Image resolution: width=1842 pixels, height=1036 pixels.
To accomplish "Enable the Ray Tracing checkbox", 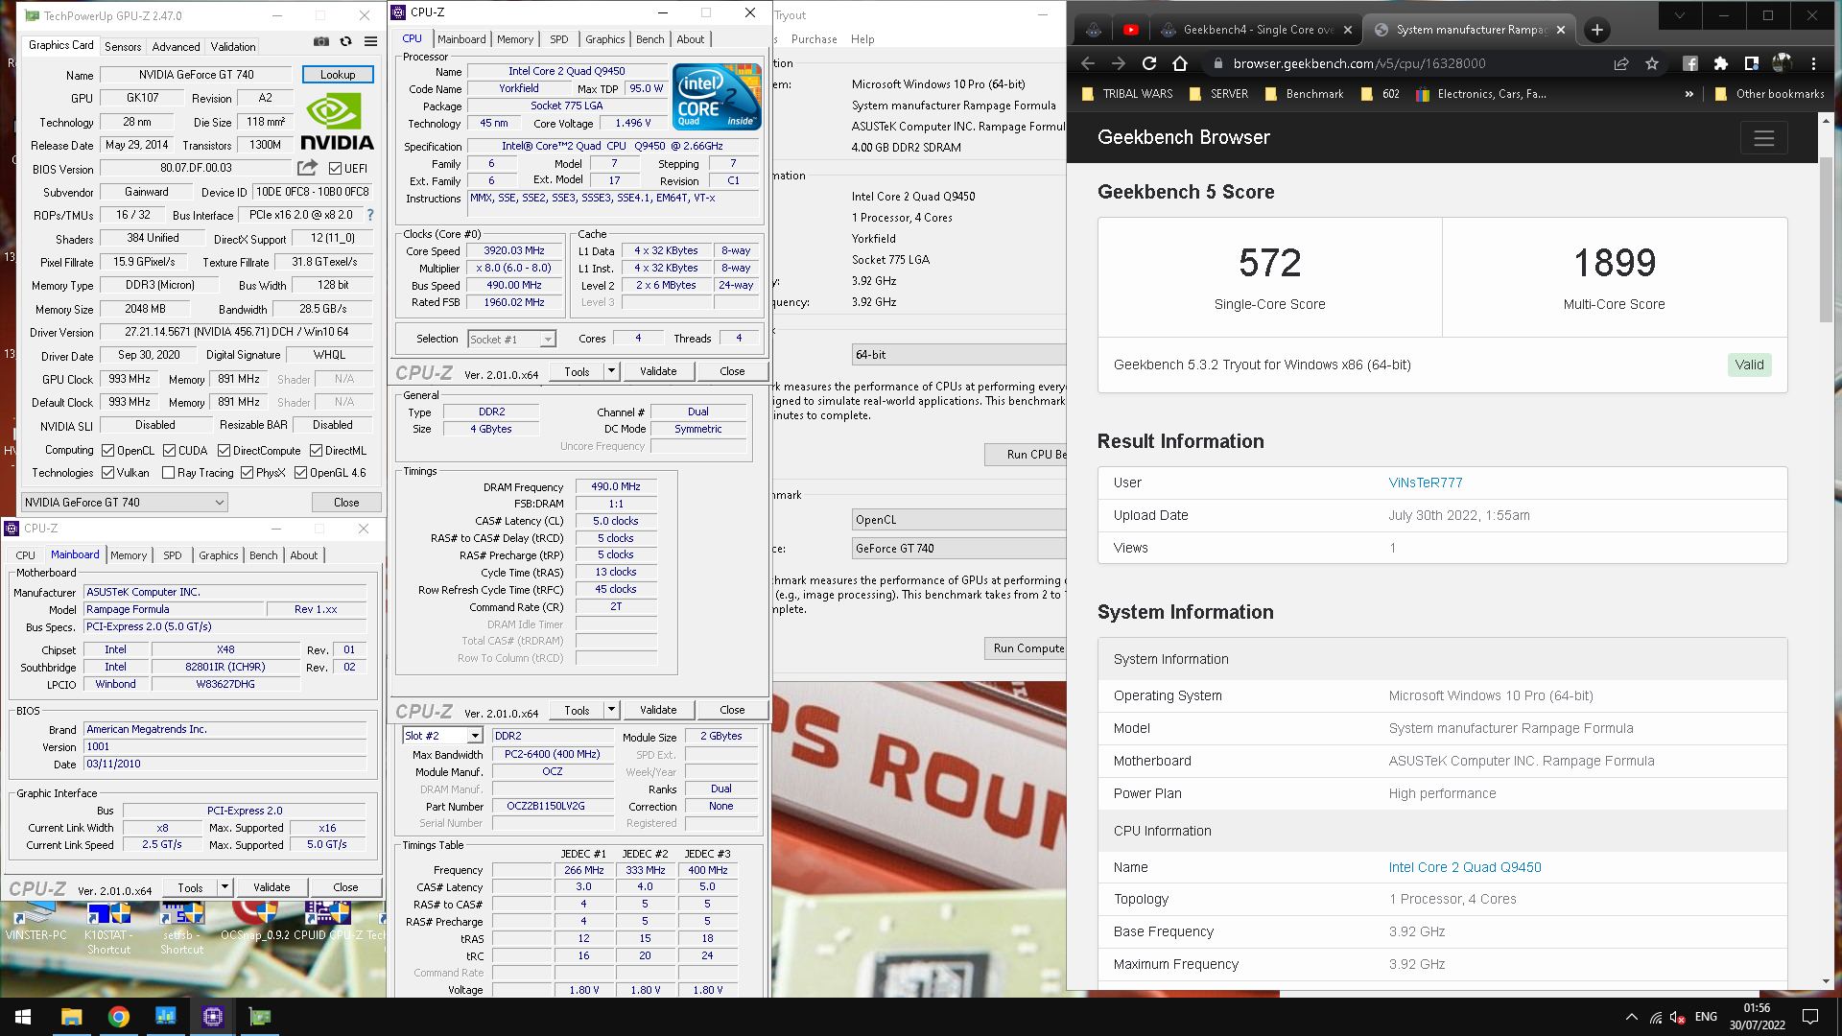I will (x=169, y=473).
